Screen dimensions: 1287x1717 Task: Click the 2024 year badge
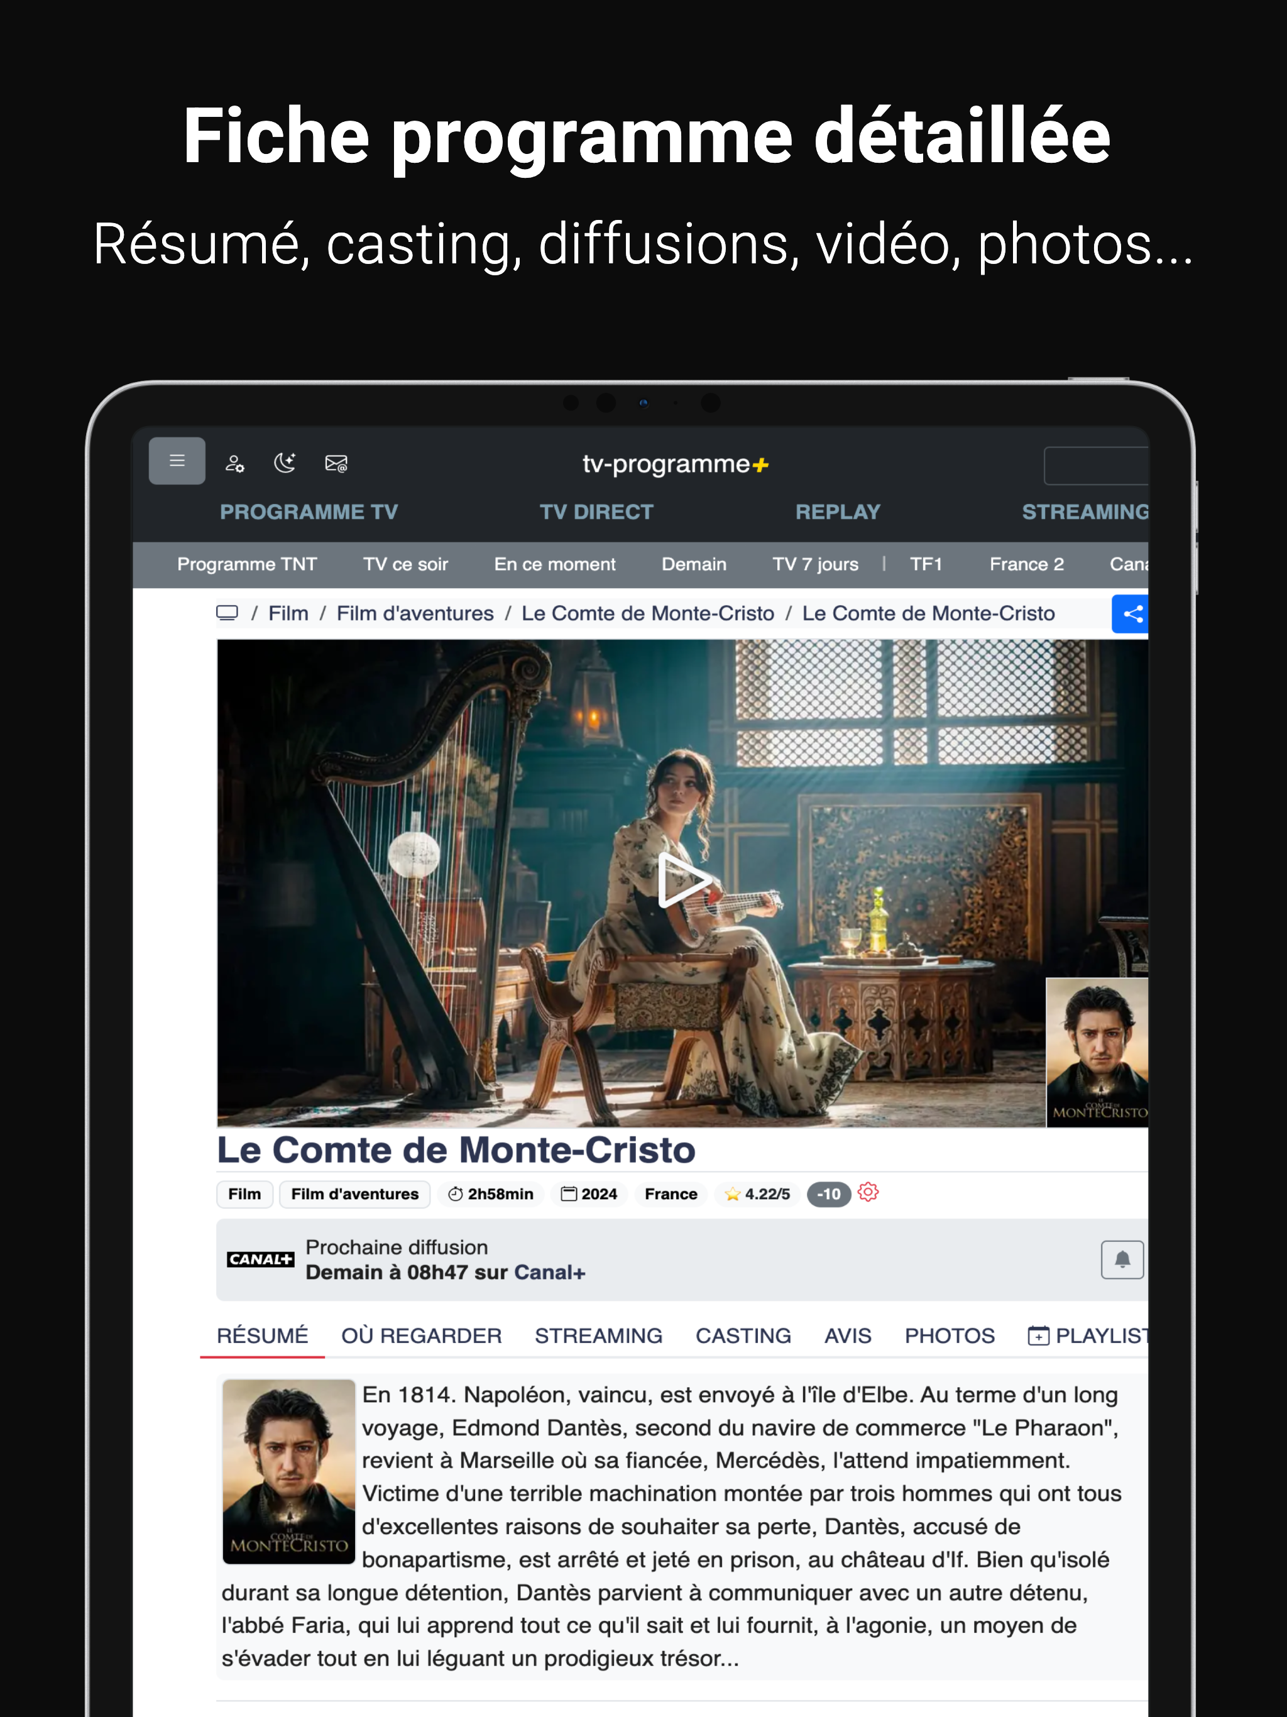pyautogui.click(x=589, y=1194)
